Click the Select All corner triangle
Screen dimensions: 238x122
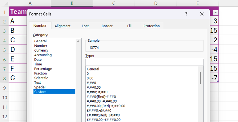point(6,3)
